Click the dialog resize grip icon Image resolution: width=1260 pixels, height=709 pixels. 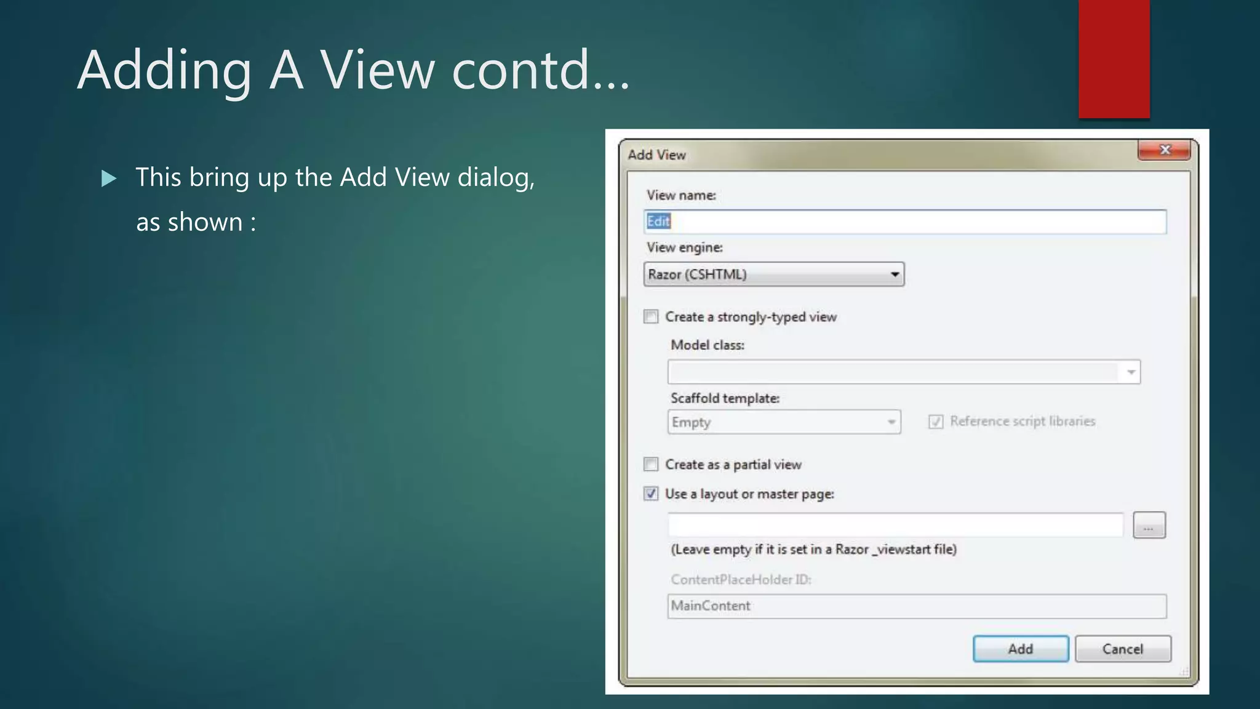click(x=1183, y=672)
